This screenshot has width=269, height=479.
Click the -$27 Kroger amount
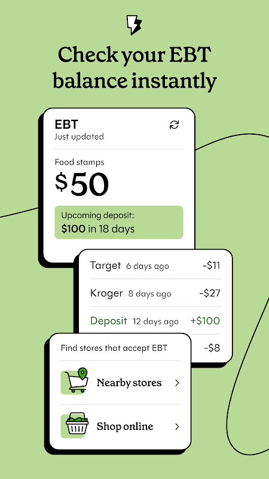point(210,293)
